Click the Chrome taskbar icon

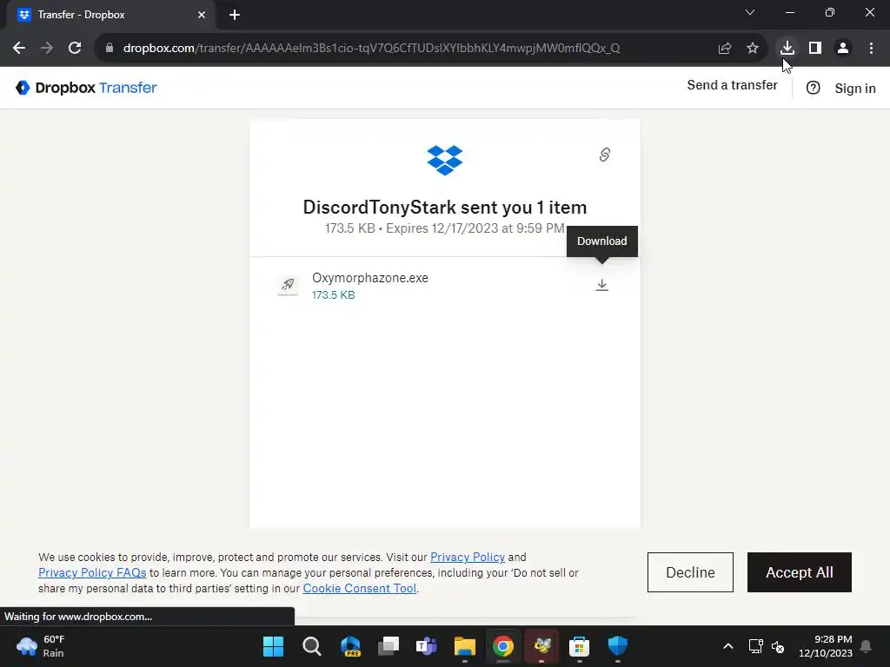point(503,646)
